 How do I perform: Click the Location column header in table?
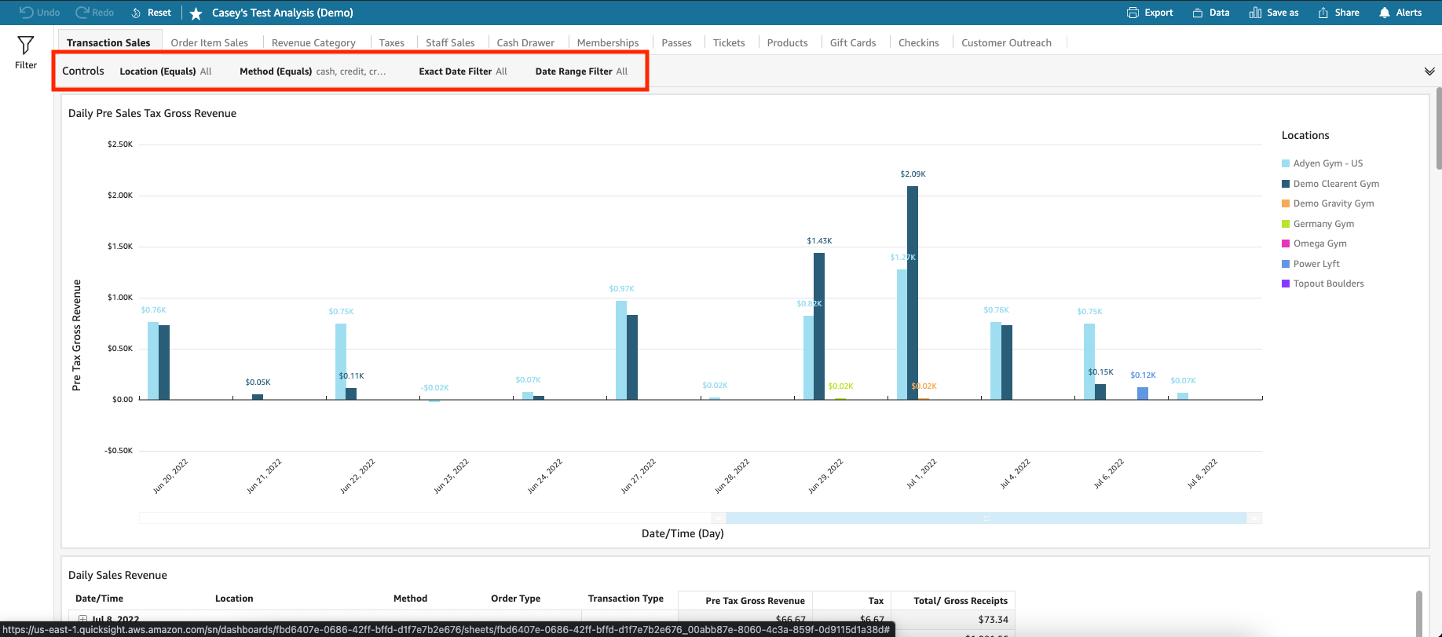pyautogui.click(x=234, y=599)
